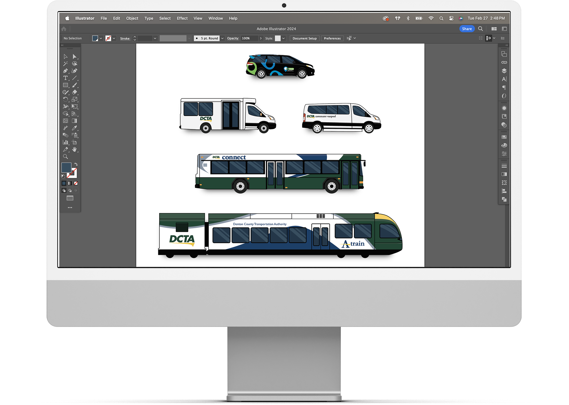The image size is (569, 405).
Task: Set paint mode to Color
Action: pos(64,183)
